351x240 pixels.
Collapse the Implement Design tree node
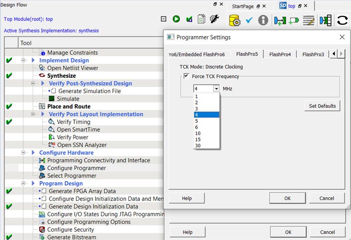(x=24, y=61)
